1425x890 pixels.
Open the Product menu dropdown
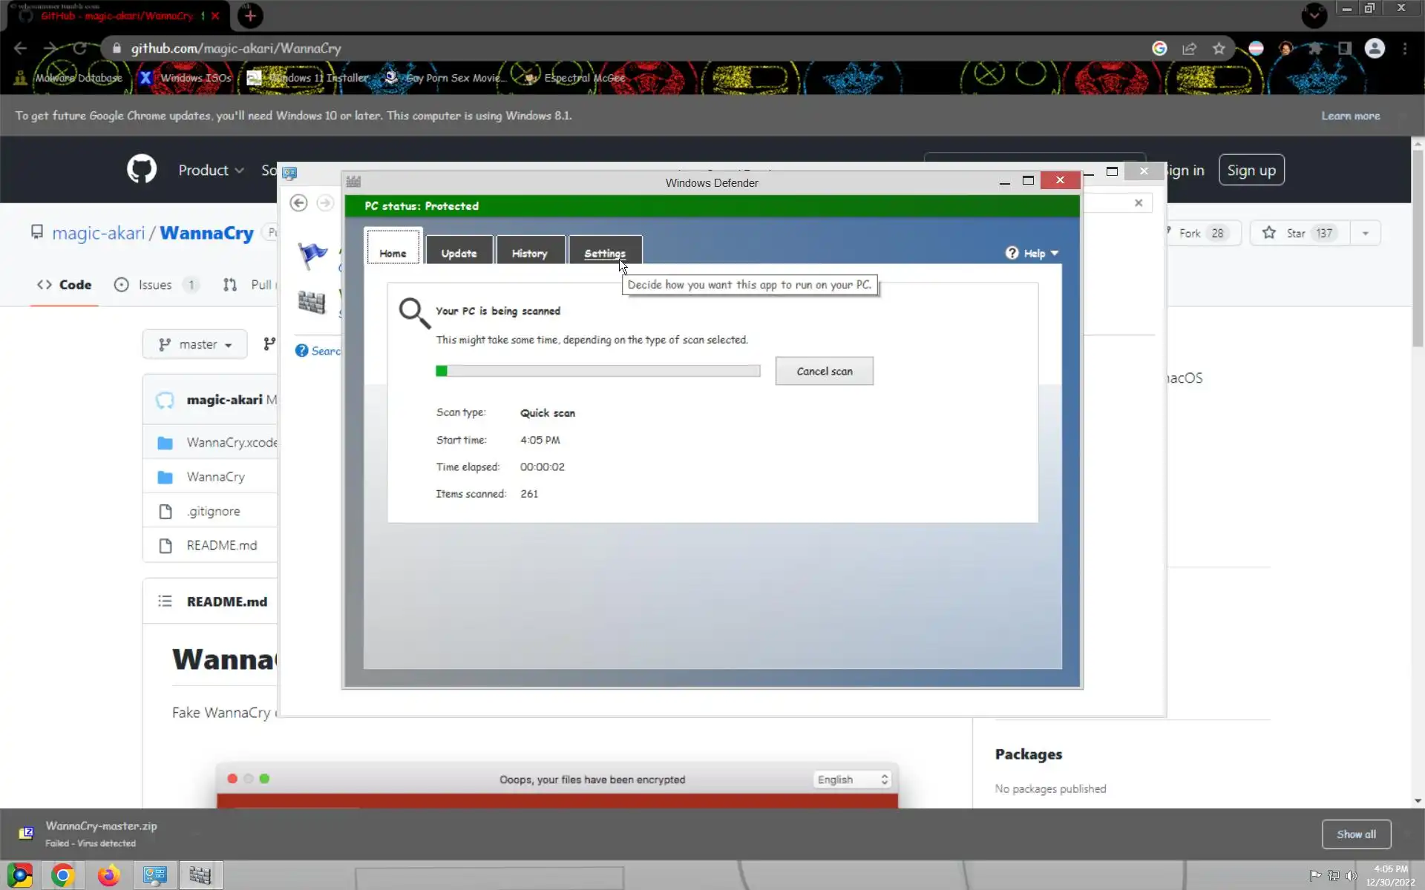click(211, 170)
